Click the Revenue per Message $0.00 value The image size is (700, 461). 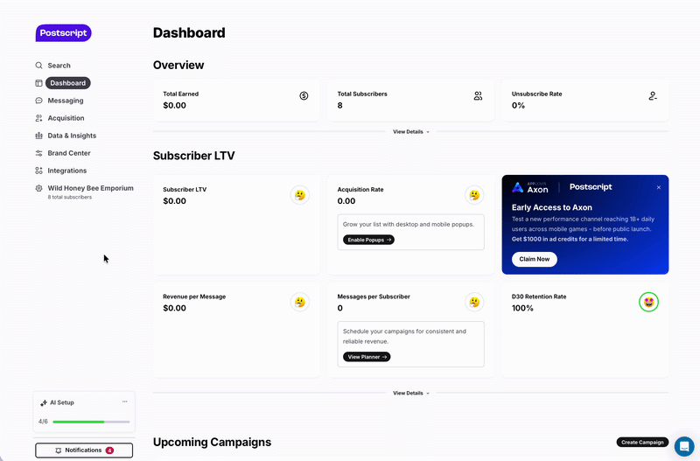[174, 309]
